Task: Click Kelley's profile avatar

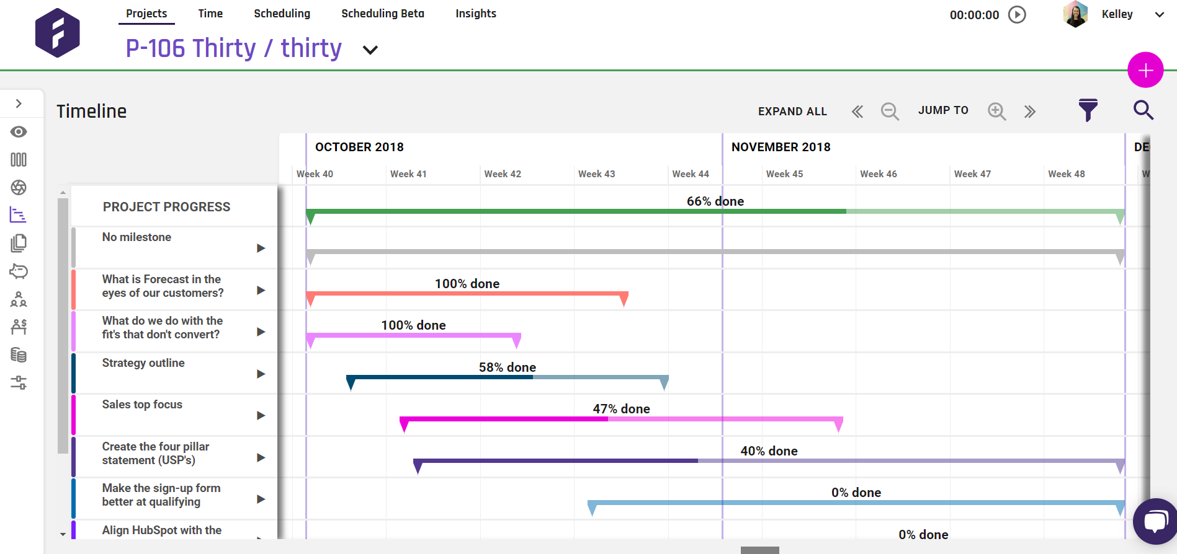Action: click(x=1075, y=14)
